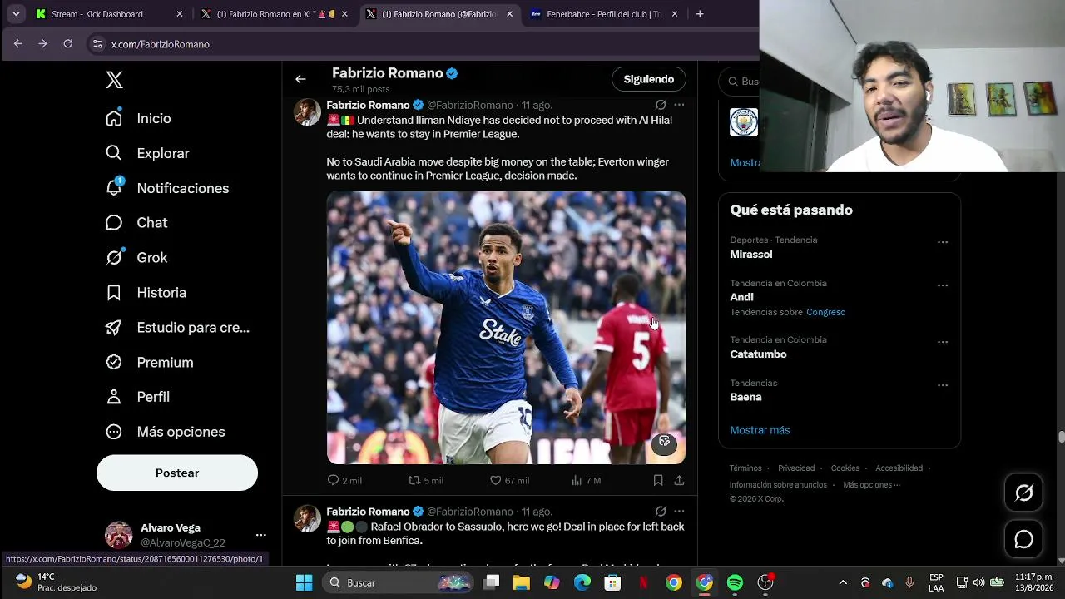
Task: Open Grok in the sidebar
Action: coord(137,258)
